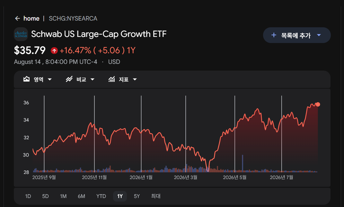Click the tall volume bar in May 2026
Viewport: 344px width, 207px height.
(243, 163)
